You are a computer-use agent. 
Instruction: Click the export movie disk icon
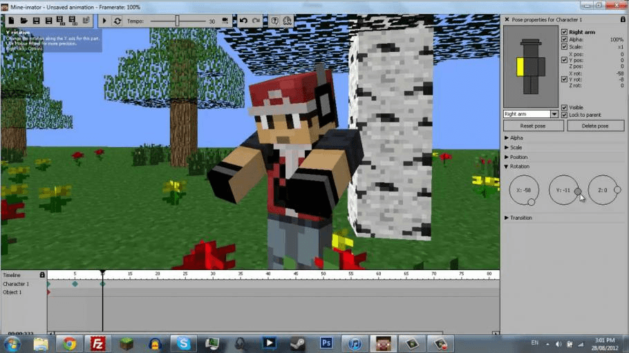click(x=61, y=21)
